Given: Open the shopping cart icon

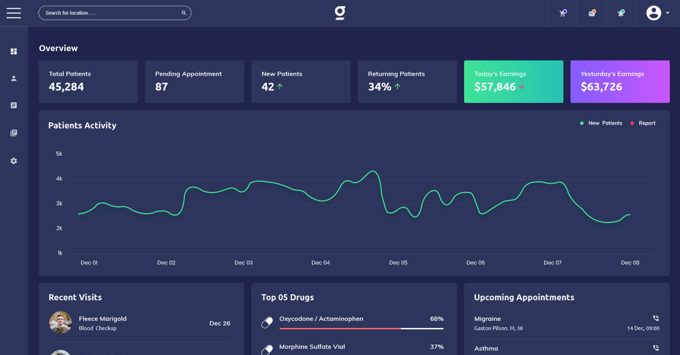Looking at the screenshot, I should click(563, 13).
